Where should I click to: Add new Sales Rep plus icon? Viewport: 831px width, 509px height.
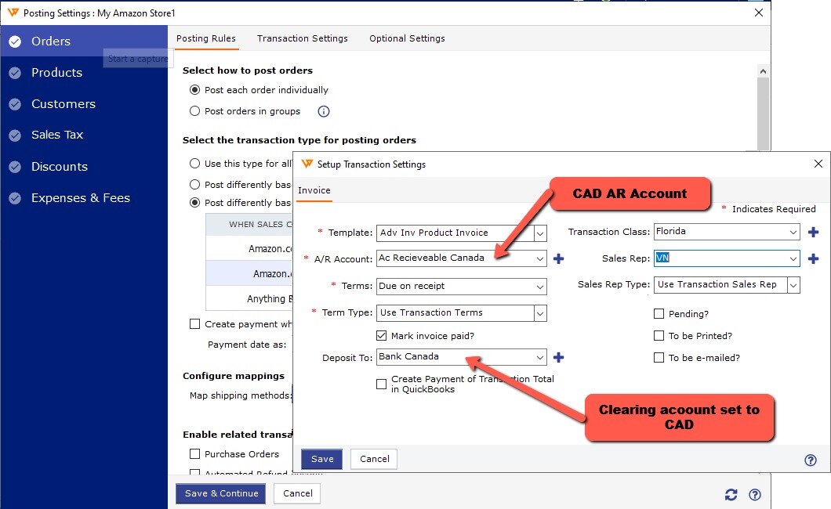coord(814,258)
